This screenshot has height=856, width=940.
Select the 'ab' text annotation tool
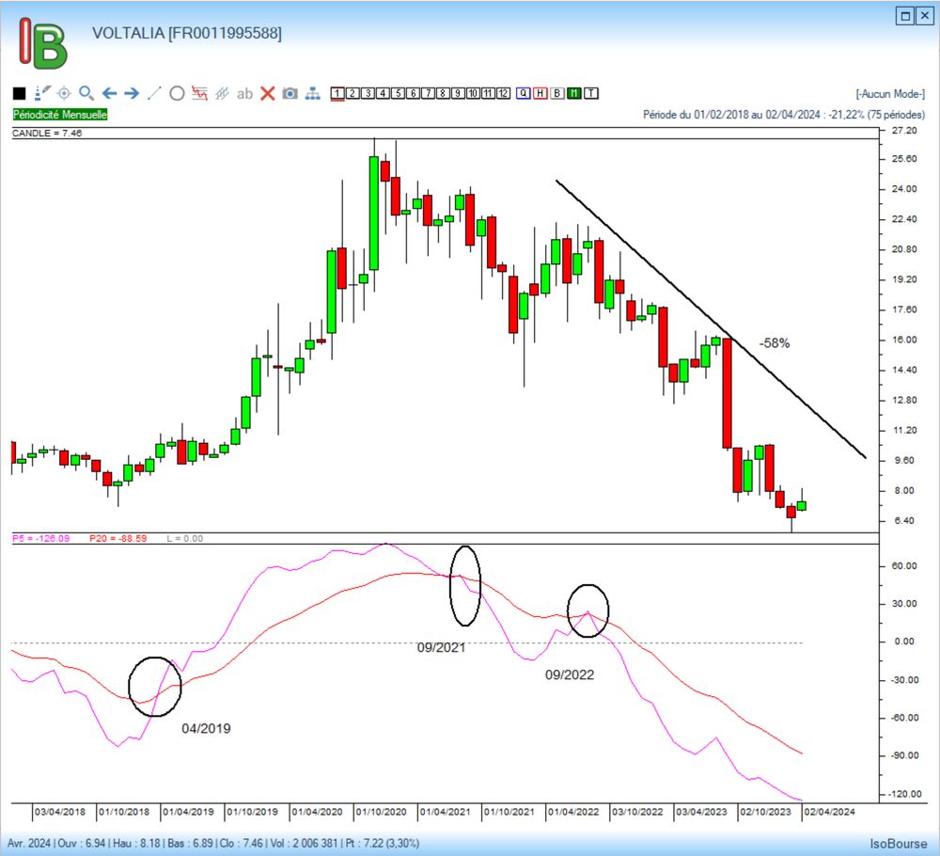[x=244, y=93]
